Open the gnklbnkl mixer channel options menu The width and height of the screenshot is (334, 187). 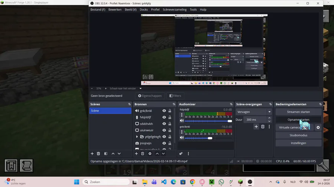pos(182,132)
